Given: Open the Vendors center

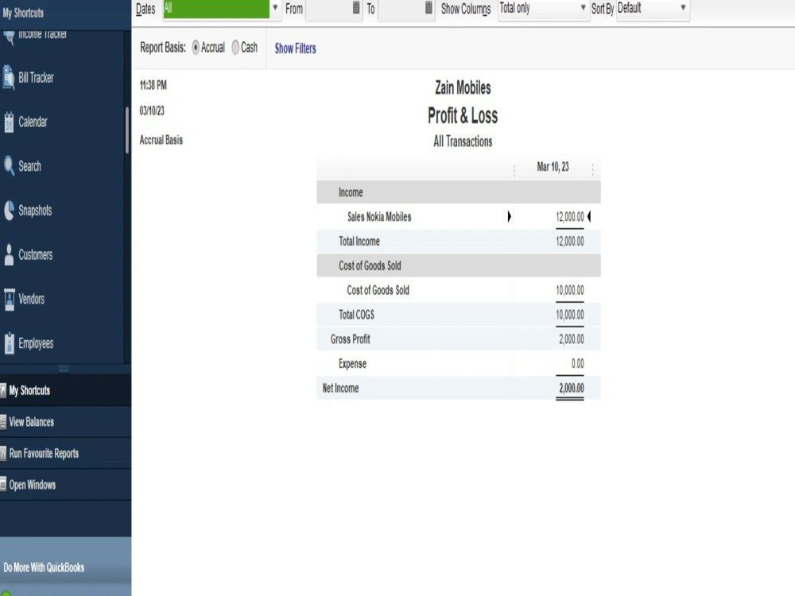Looking at the screenshot, I should click(32, 299).
